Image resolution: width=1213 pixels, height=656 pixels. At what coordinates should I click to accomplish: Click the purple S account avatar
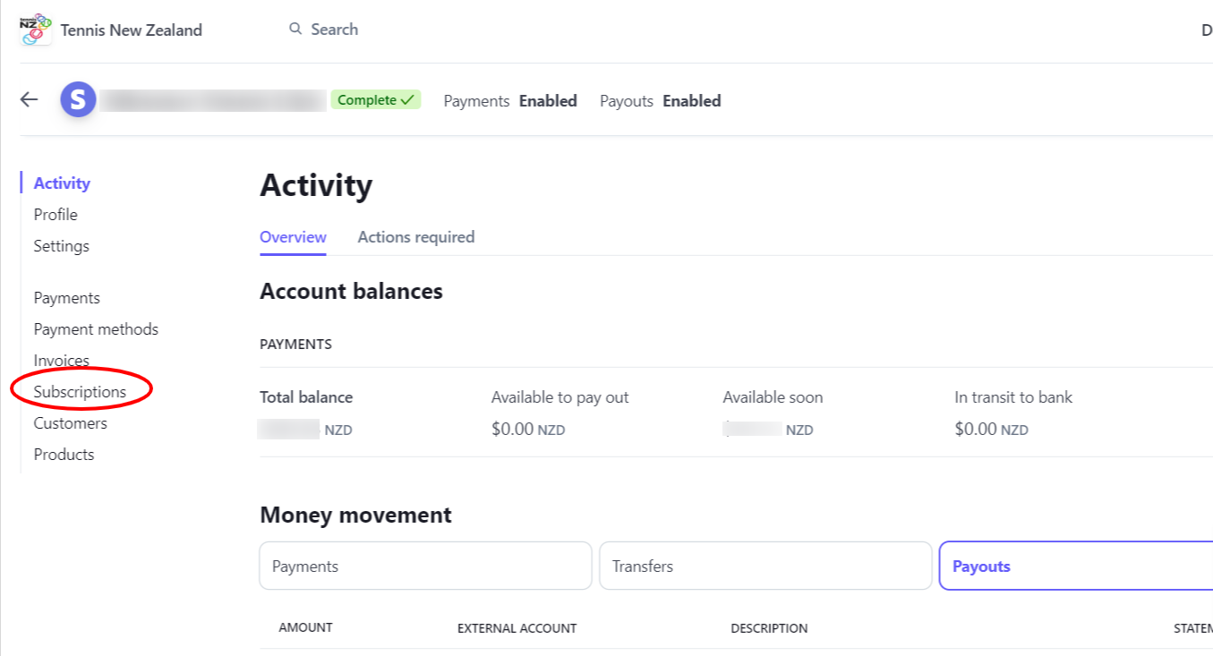tap(78, 99)
